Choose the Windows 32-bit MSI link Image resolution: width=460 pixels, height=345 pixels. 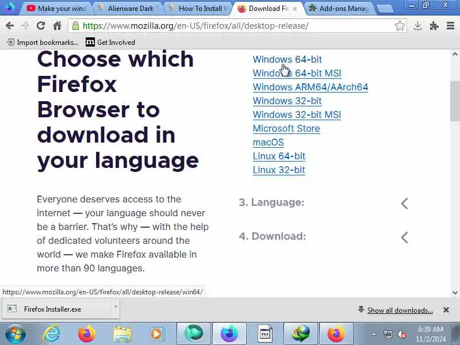pyautogui.click(x=297, y=114)
